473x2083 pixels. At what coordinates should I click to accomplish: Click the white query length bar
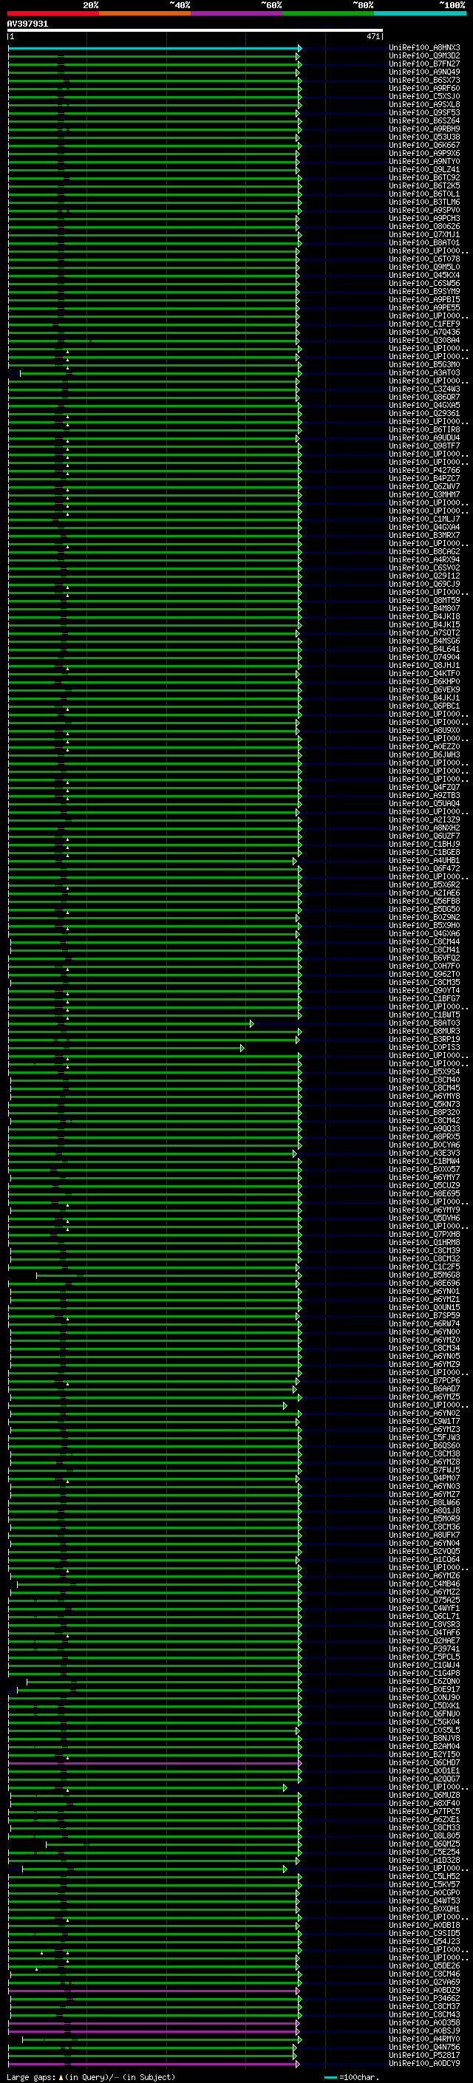(195, 31)
